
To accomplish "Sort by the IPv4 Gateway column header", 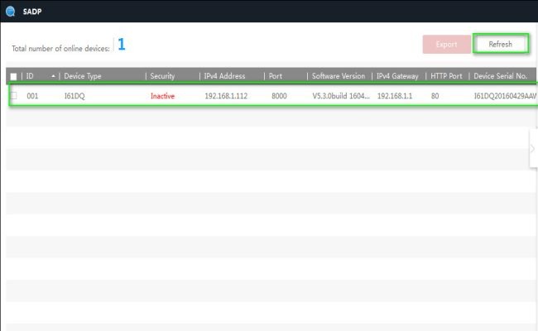I will click(x=397, y=76).
